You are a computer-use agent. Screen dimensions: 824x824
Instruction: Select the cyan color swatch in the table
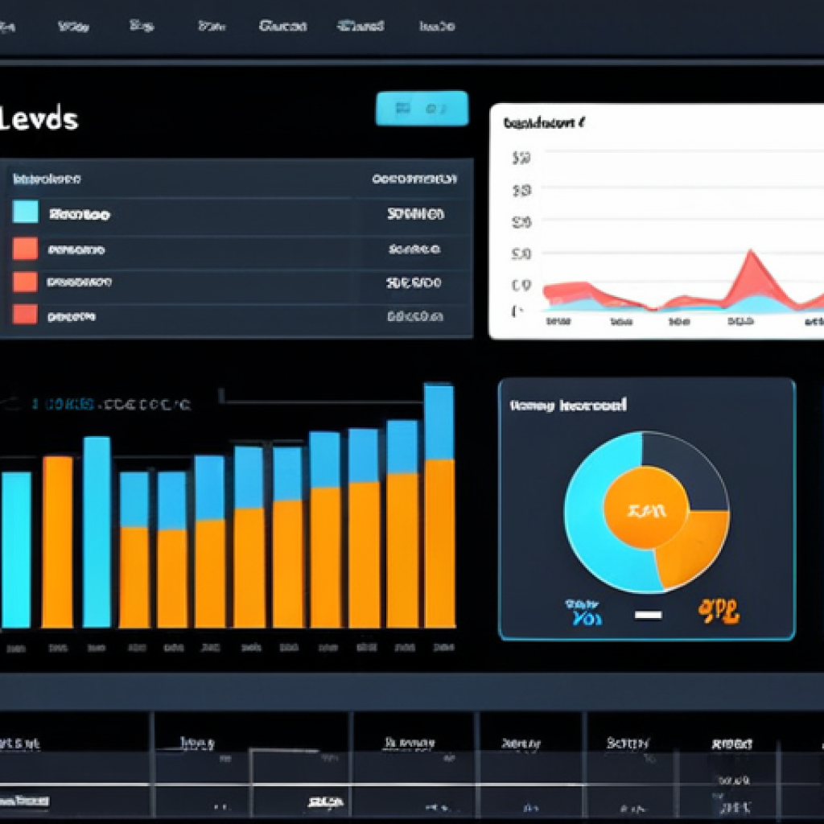(x=25, y=212)
